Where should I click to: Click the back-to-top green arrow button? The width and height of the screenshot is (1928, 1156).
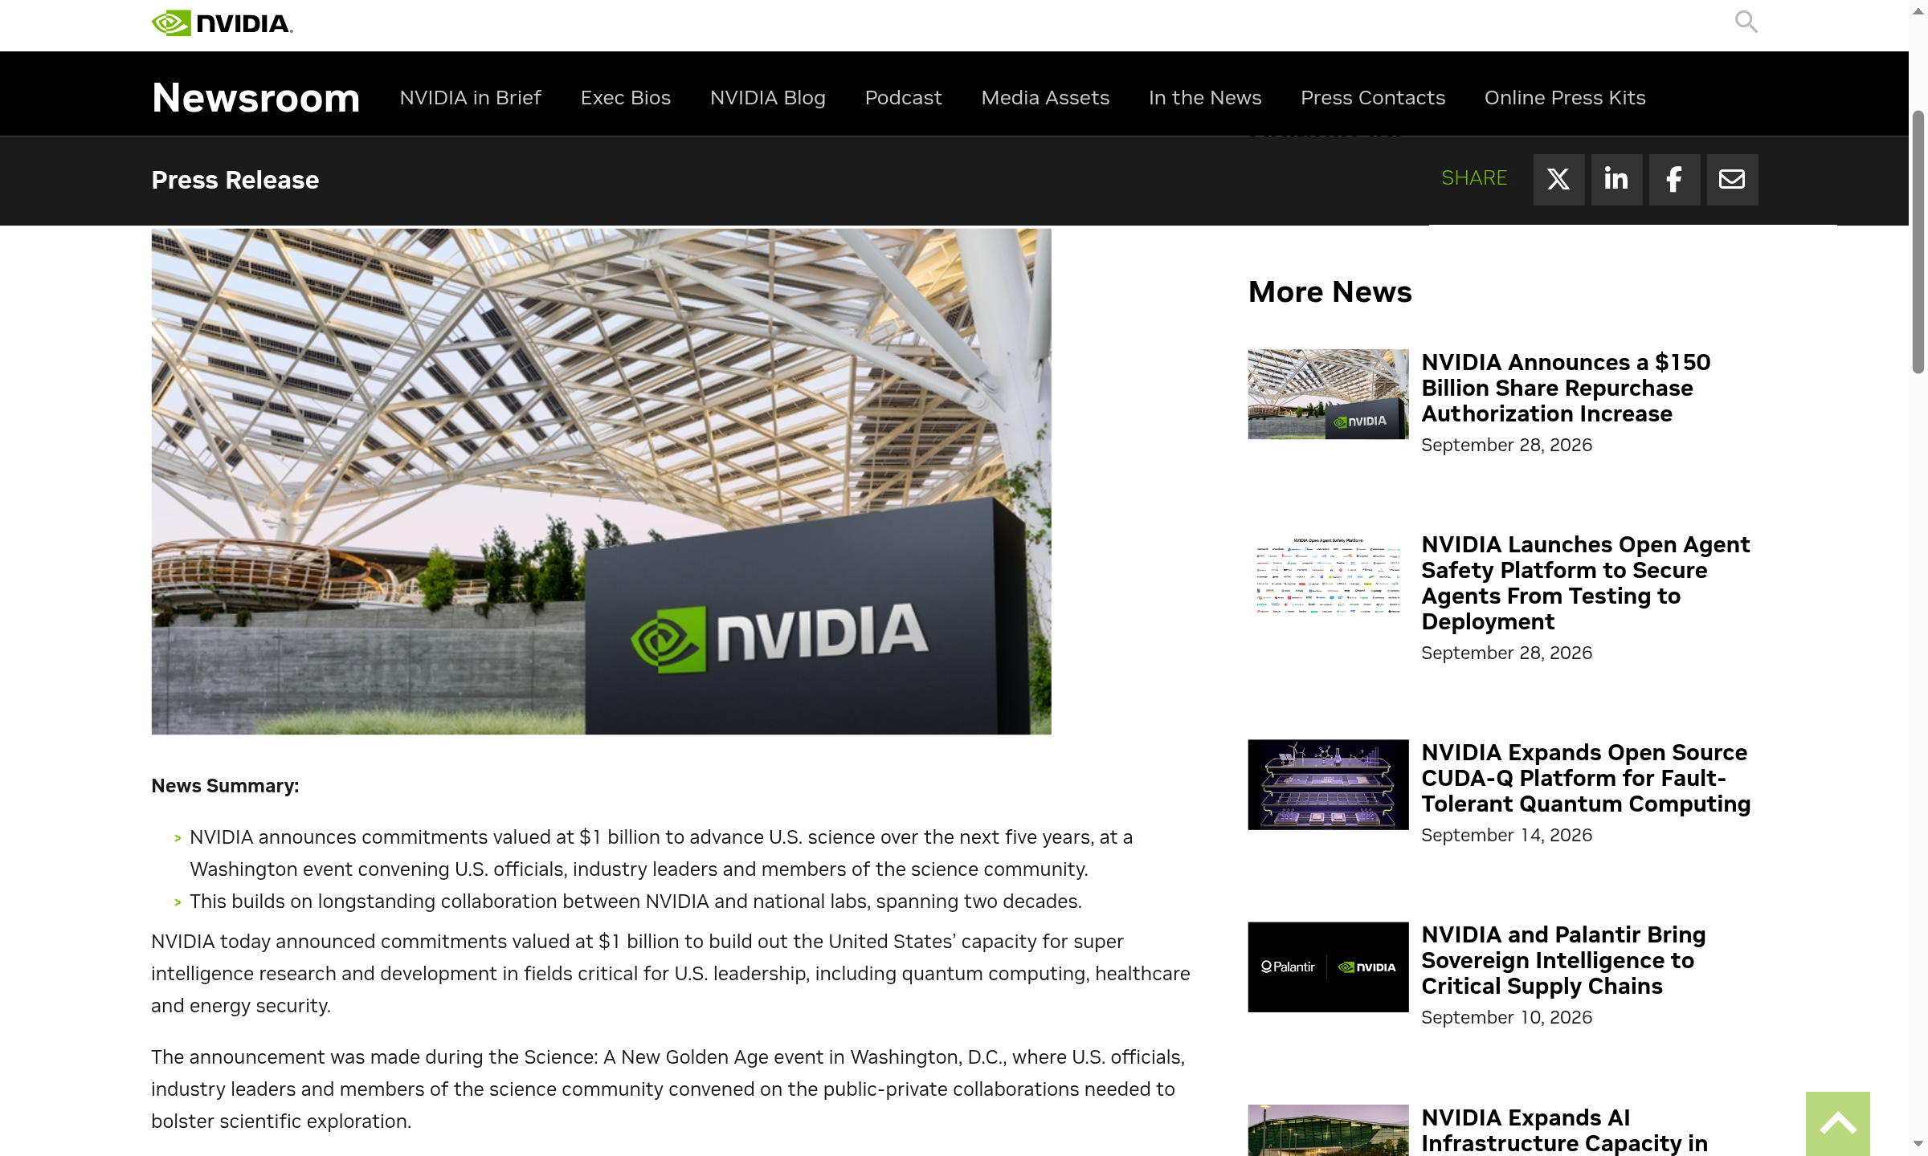(x=1837, y=1123)
